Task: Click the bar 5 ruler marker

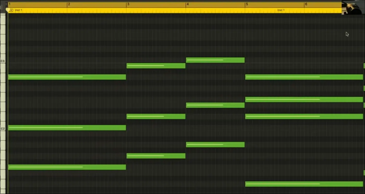Action: pos(247,4)
